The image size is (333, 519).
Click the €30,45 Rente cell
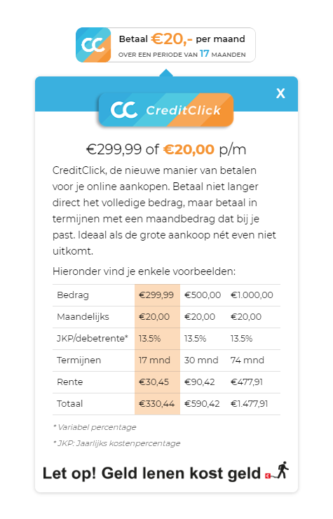[154, 382]
